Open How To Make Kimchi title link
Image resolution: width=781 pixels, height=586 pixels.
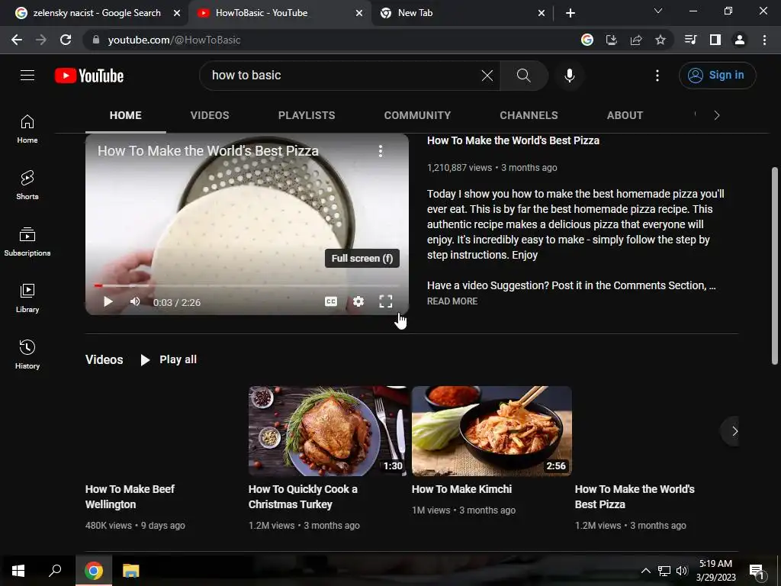click(461, 489)
